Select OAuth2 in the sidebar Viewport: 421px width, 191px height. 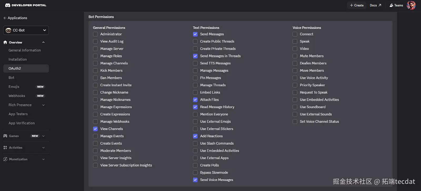click(26, 68)
